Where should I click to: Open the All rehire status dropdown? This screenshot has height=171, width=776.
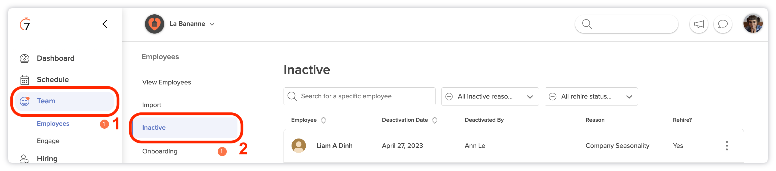coord(591,97)
